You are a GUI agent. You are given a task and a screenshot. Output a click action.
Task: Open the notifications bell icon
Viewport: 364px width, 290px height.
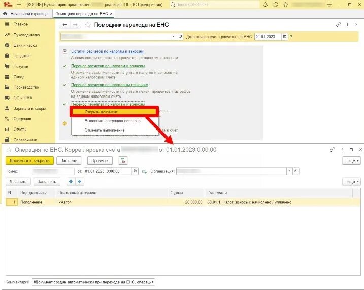[265, 5]
